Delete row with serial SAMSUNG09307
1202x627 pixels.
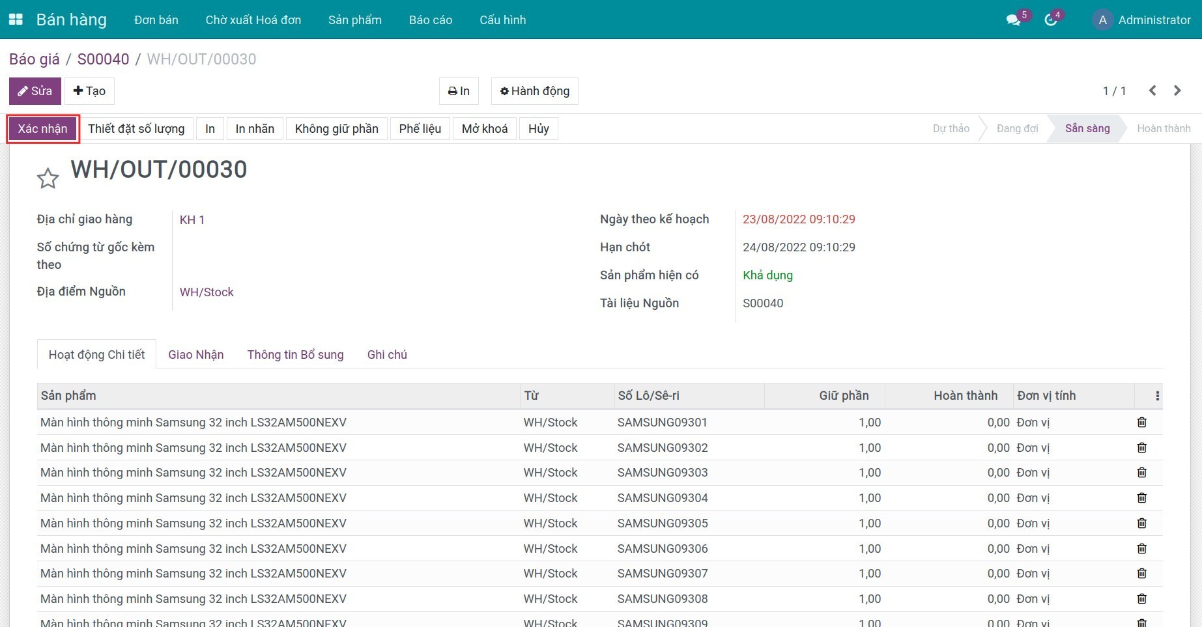click(x=1142, y=574)
